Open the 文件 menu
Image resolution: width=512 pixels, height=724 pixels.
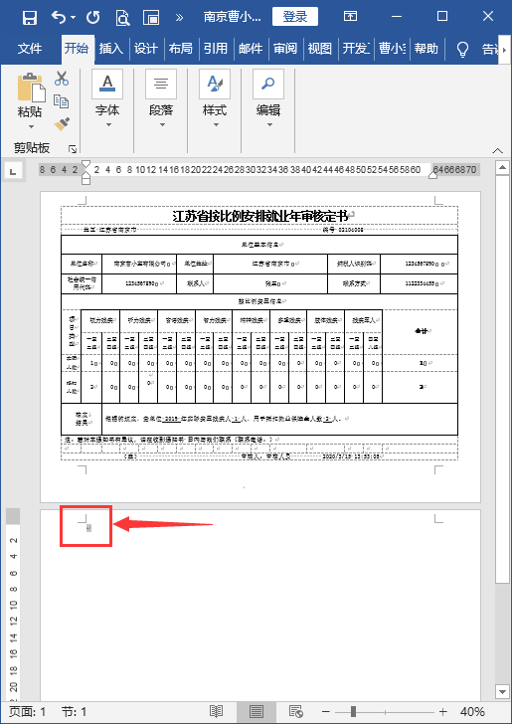pyautogui.click(x=30, y=49)
